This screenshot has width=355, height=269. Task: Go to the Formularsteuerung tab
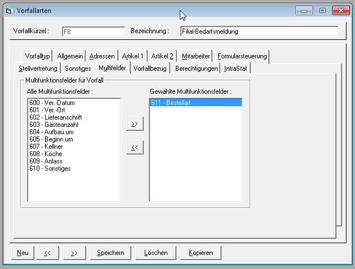(242, 56)
